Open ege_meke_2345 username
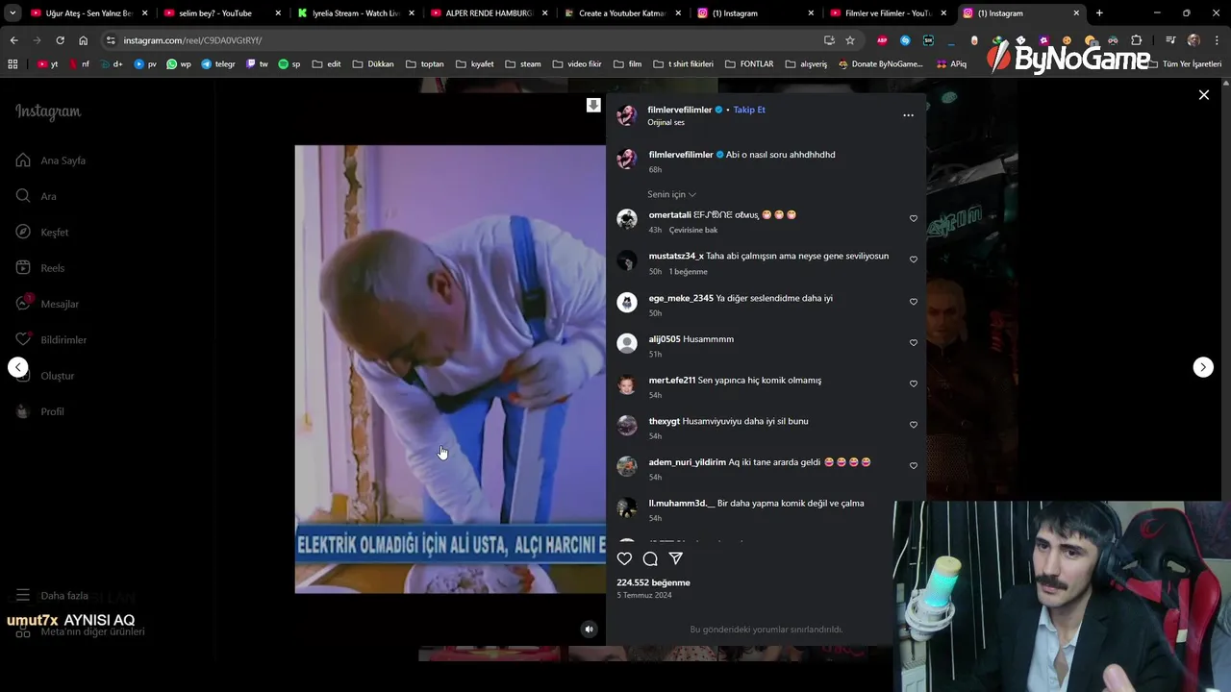 click(681, 298)
